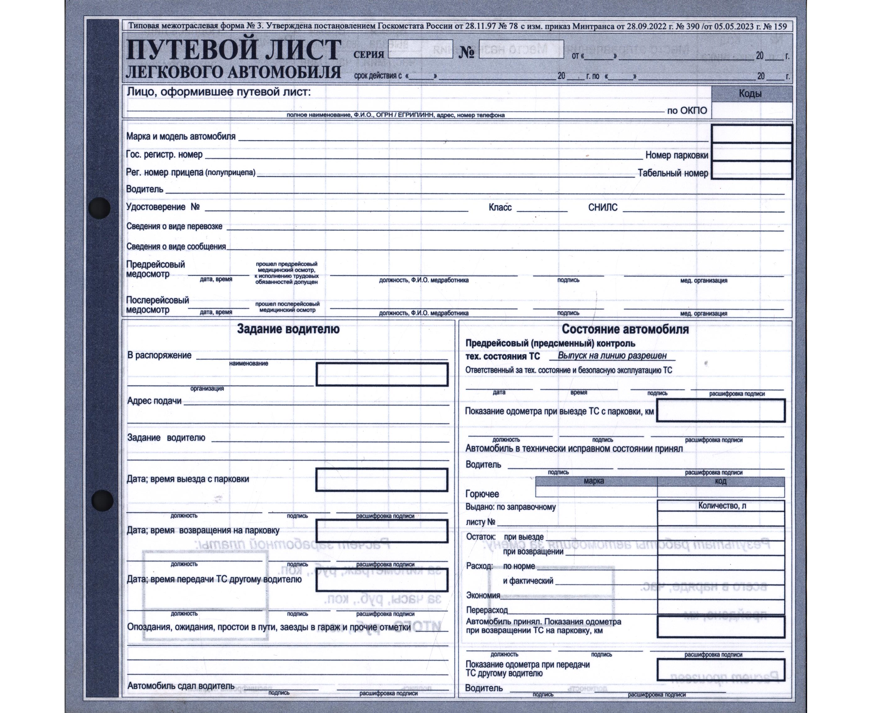Click the Табельный номер code box
The height and width of the screenshot is (713, 872).
pos(752,170)
